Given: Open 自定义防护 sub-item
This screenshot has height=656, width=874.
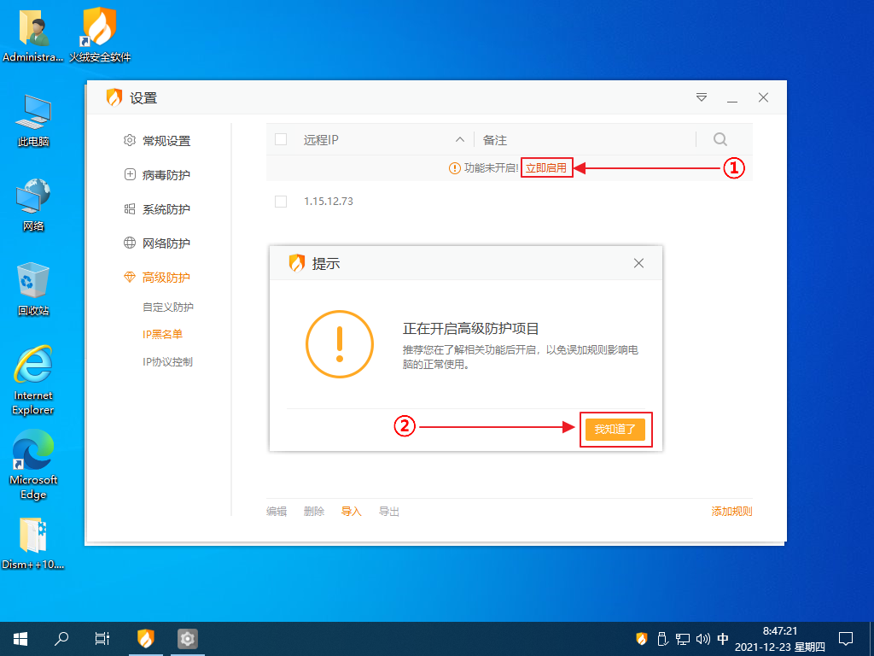Looking at the screenshot, I should tap(168, 307).
